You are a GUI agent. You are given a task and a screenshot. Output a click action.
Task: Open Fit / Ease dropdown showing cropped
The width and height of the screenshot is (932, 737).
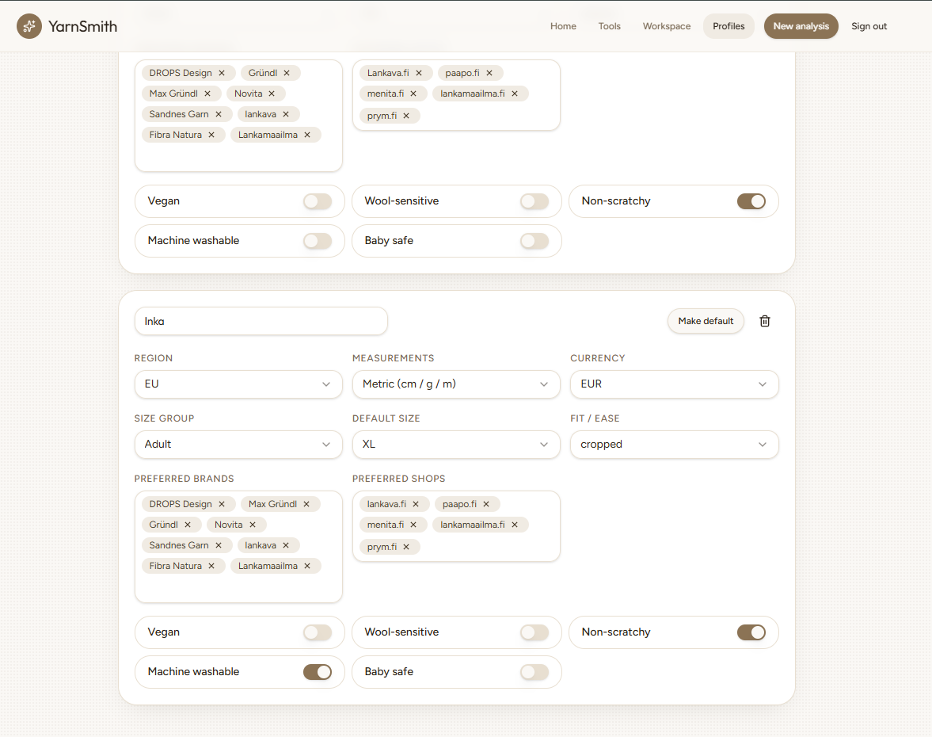[674, 445]
